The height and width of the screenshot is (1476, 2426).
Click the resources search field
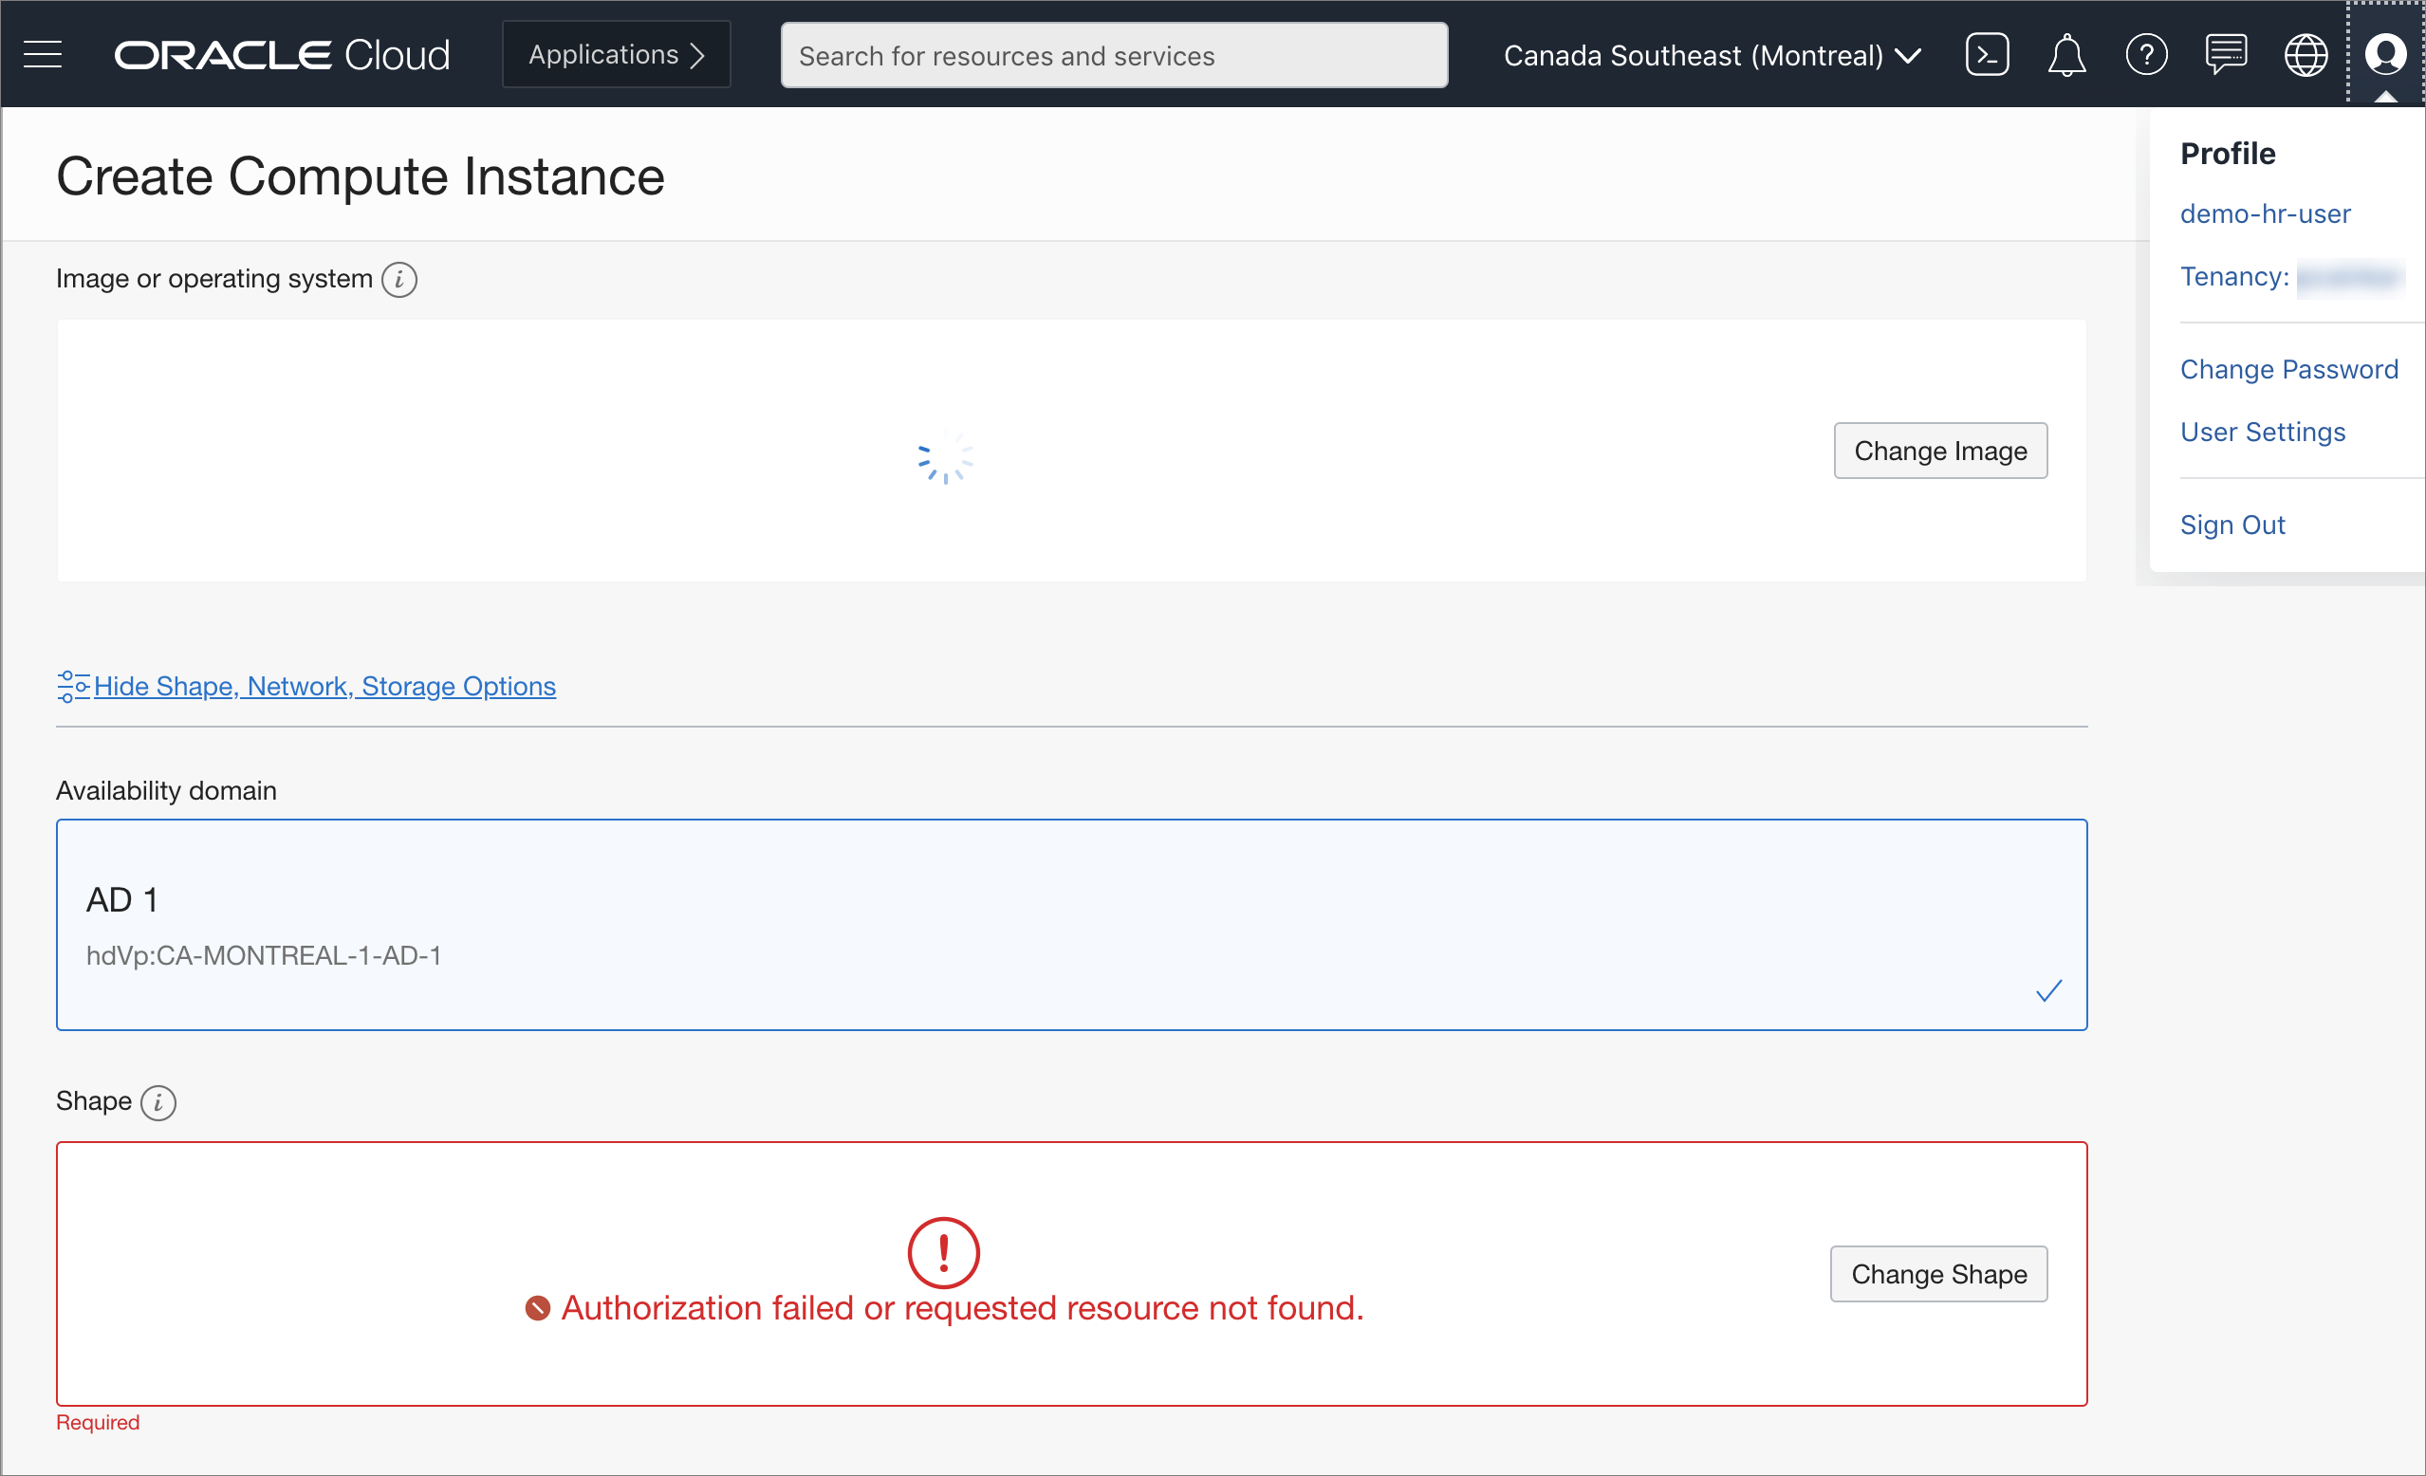1113,55
